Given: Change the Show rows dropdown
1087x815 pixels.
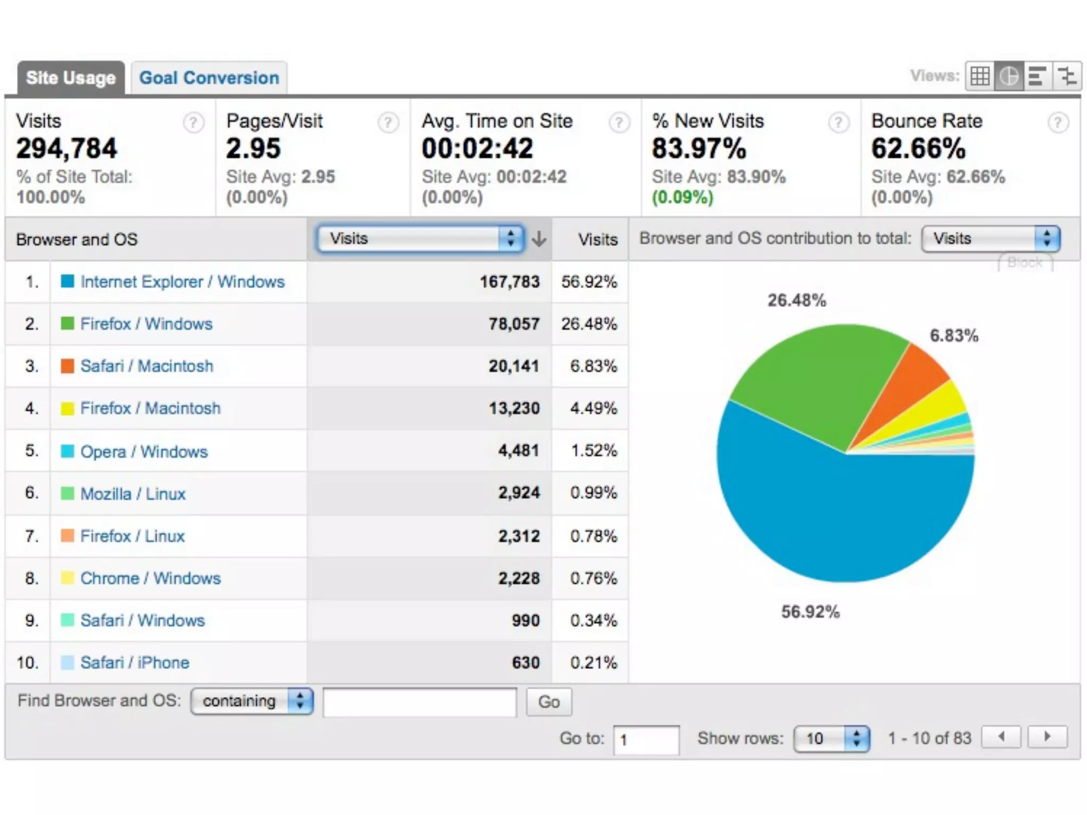Looking at the screenshot, I should point(831,738).
